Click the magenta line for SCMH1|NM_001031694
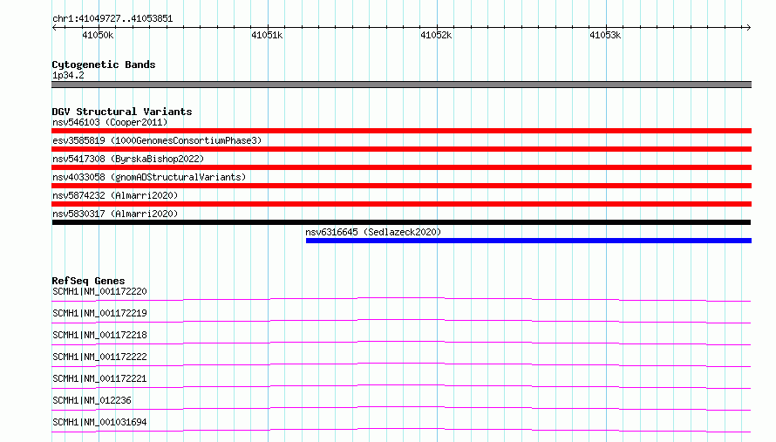Screen dimensions: 776x442 pyautogui.click(x=401, y=430)
